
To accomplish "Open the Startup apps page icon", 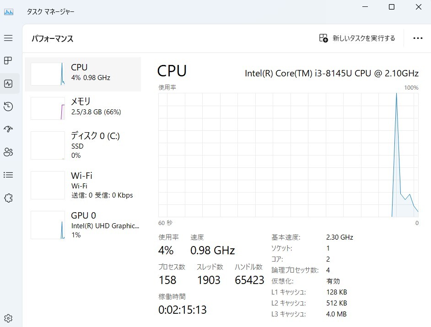I will pyautogui.click(x=8, y=129).
